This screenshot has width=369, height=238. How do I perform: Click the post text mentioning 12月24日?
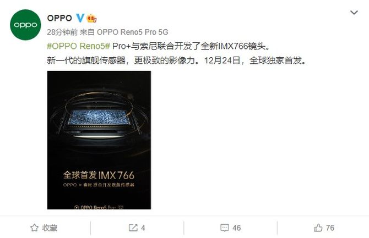177,60
